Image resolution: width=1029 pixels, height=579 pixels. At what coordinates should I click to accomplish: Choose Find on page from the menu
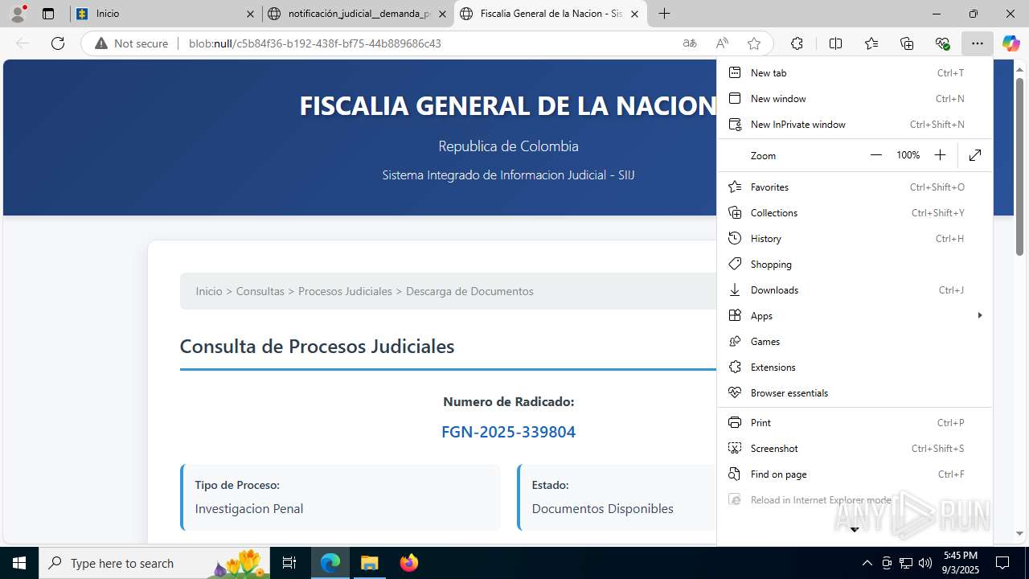[x=855, y=474]
